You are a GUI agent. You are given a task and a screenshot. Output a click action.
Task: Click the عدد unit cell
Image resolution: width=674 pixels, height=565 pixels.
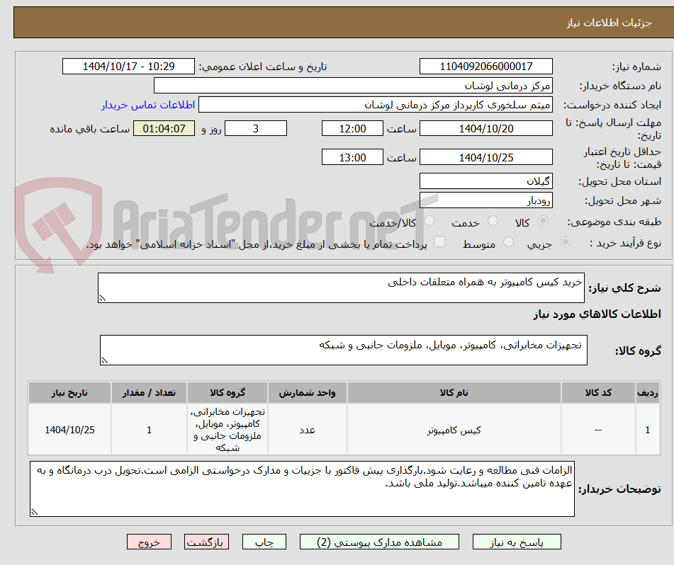point(307,430)
